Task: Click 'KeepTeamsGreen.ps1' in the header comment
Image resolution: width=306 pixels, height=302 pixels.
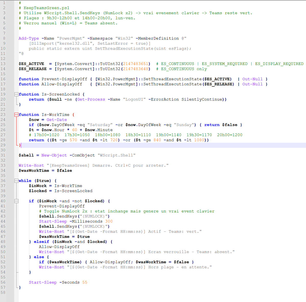Action: click(x=46, y=8)
